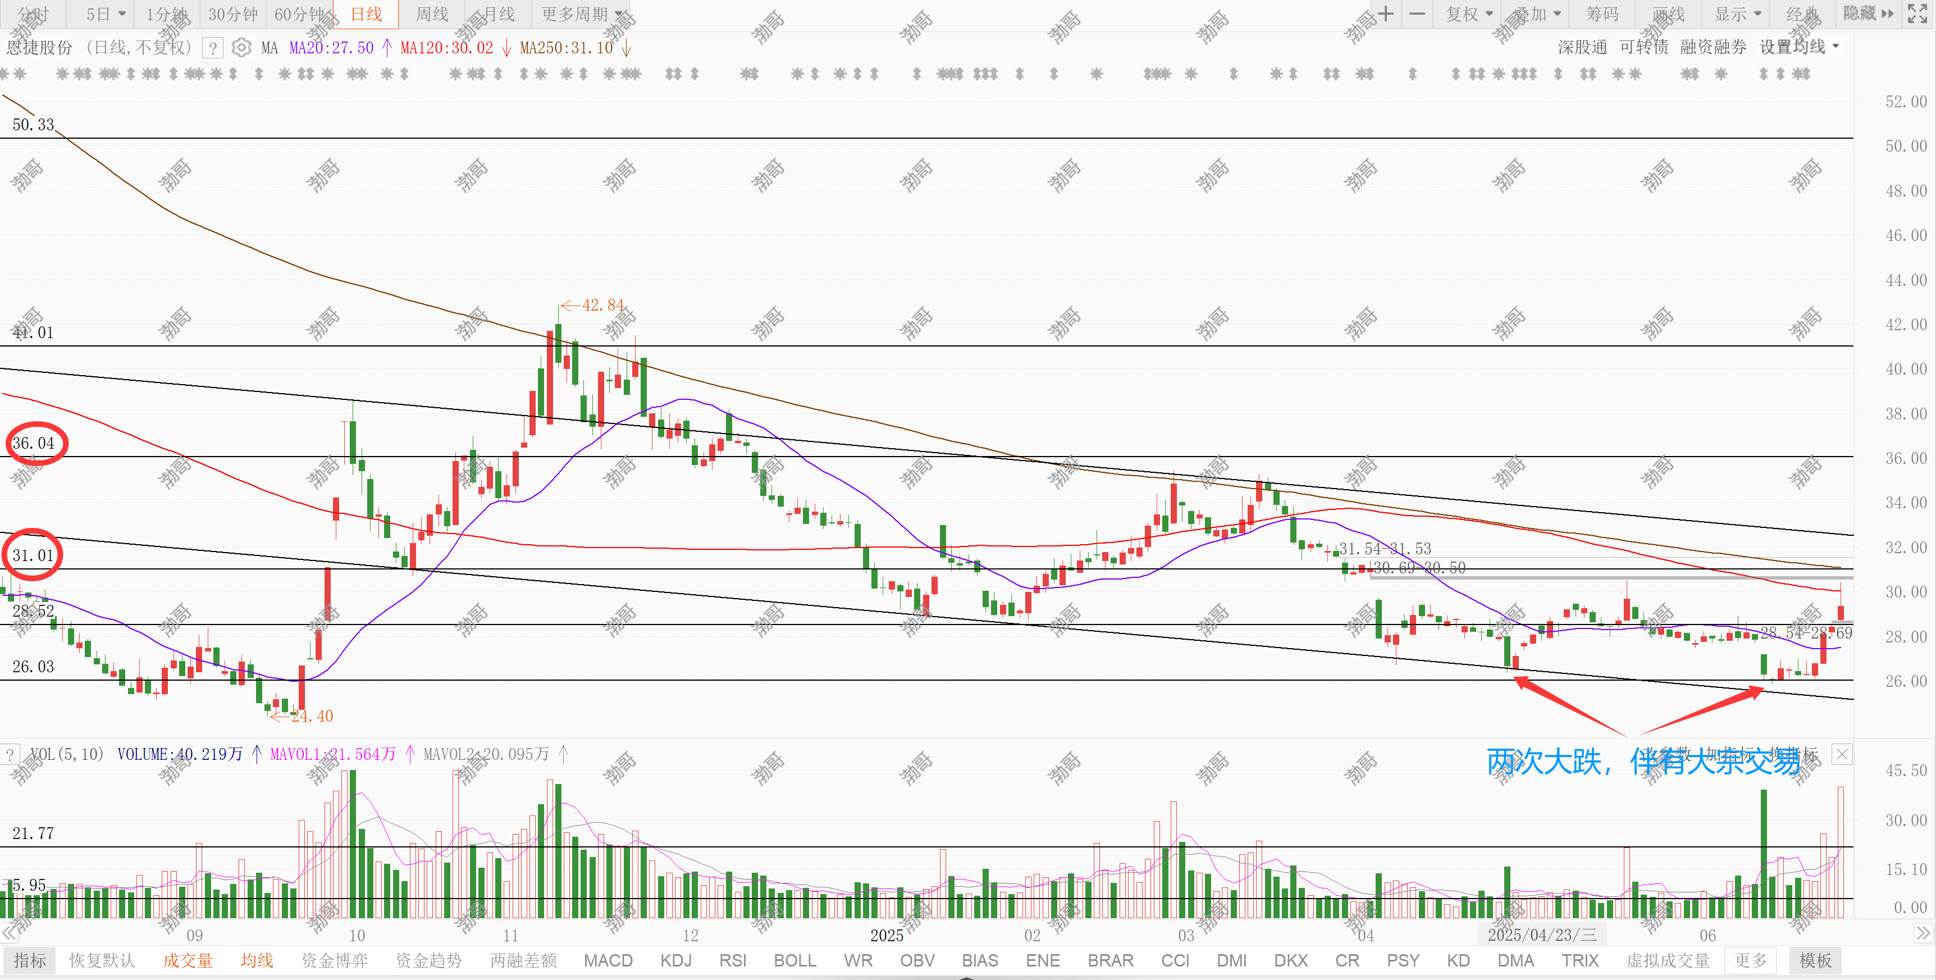Close the volume indicator panel
Screen dimensions: 1936x980
pyautogui.click(x=1841, y=754)
